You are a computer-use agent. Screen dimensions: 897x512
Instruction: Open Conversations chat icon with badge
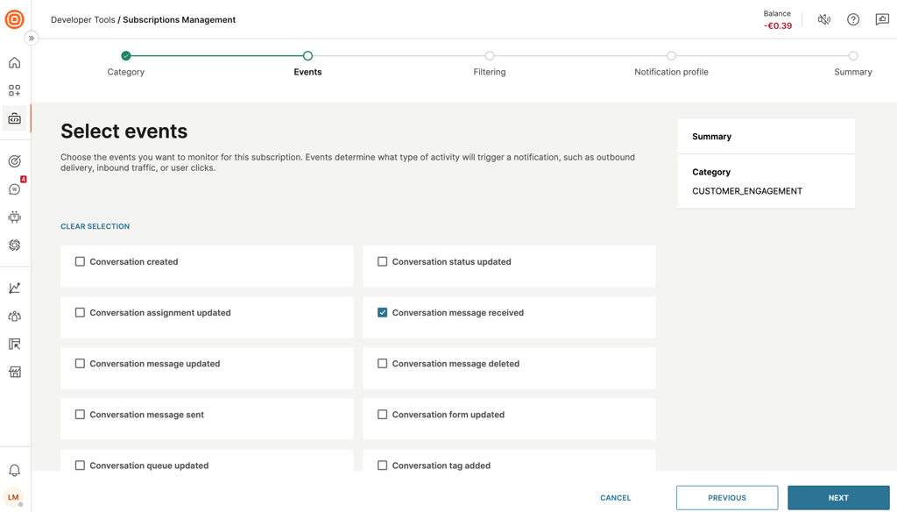[14, 189]
